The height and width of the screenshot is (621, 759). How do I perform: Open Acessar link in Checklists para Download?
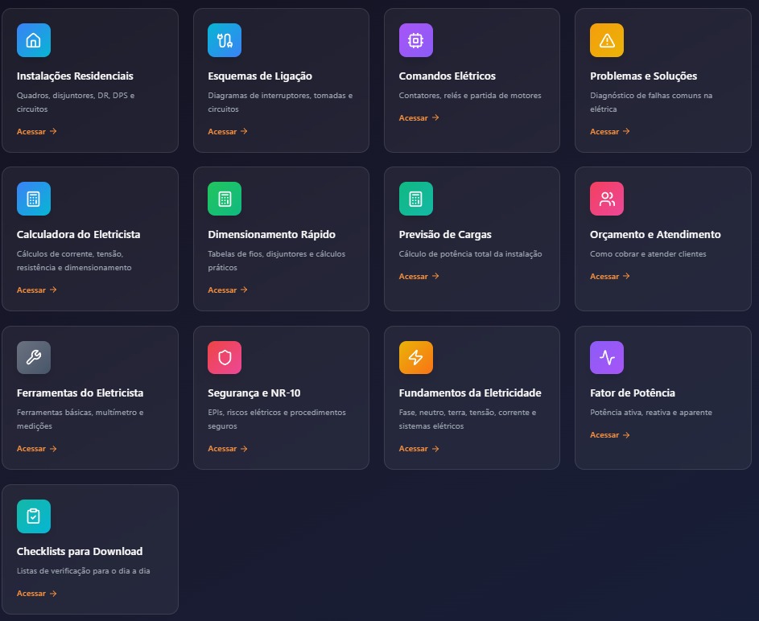[x=36, y=594]
